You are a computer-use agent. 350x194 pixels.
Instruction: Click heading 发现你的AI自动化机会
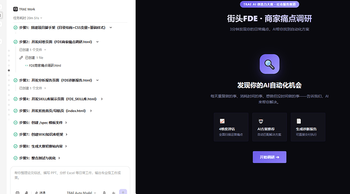click(x=269, y=85)
